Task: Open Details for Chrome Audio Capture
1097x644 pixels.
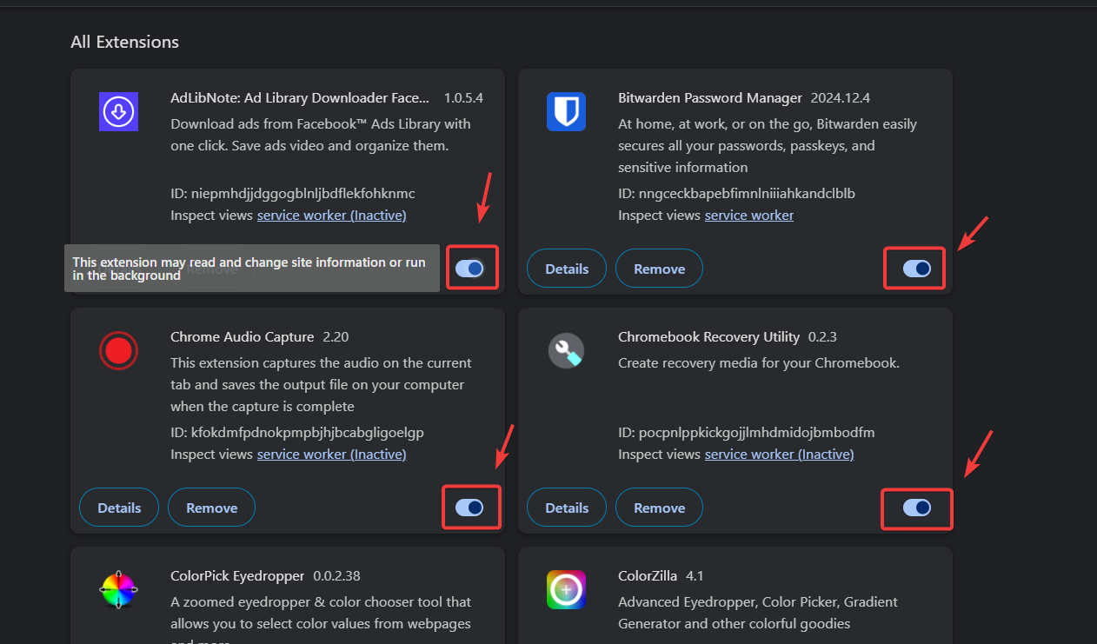Action: [119, 508]
